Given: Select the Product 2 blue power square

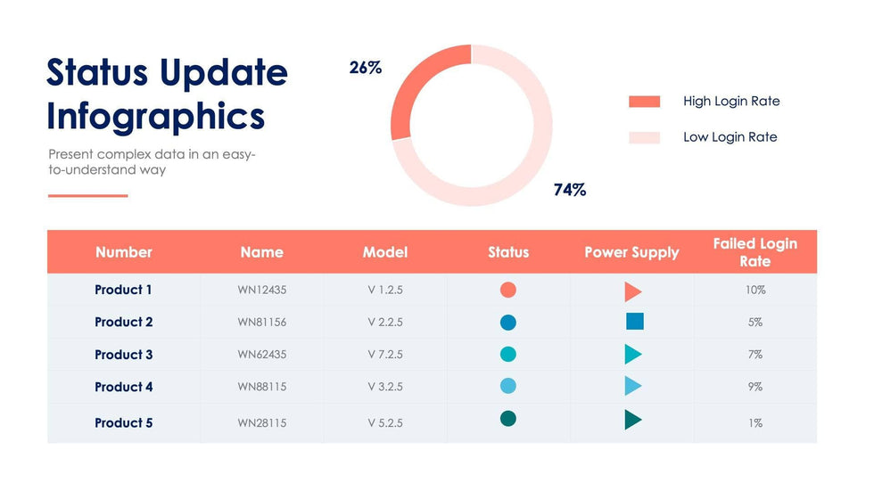Looking at the screenshot, I should coord(635,322).
